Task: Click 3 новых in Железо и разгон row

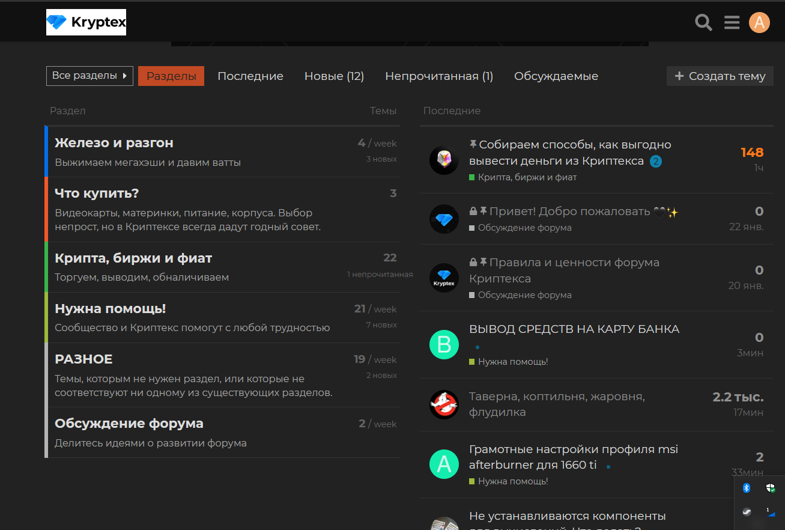Action: [x=381, y=159]
